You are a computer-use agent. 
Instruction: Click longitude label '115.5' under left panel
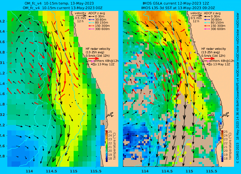[96, 171]
